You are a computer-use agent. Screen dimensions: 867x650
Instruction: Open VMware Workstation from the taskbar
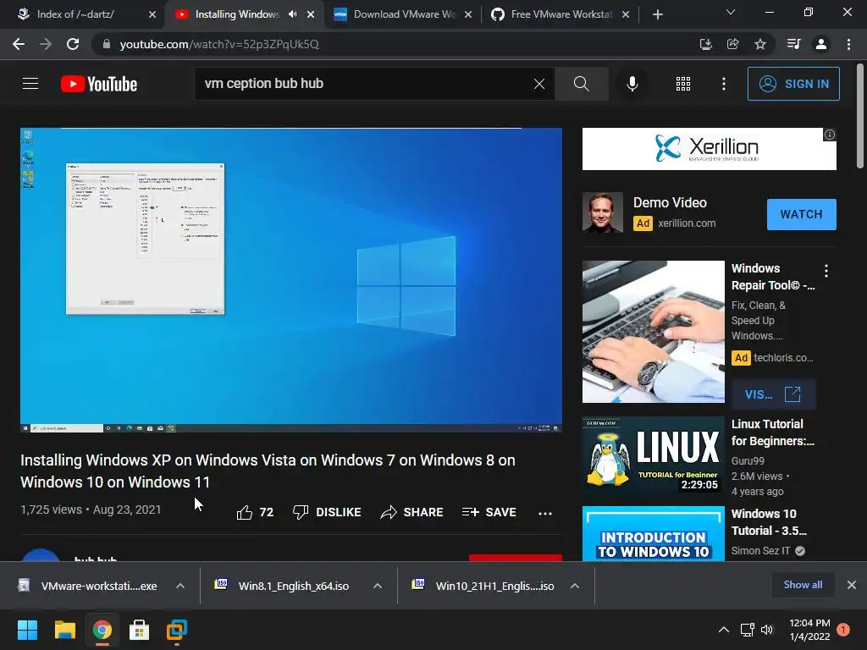(177, 630)
